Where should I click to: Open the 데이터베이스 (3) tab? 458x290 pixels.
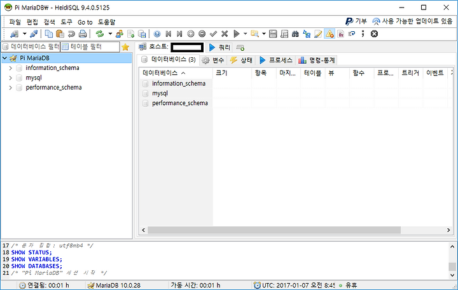coord(169,60)
